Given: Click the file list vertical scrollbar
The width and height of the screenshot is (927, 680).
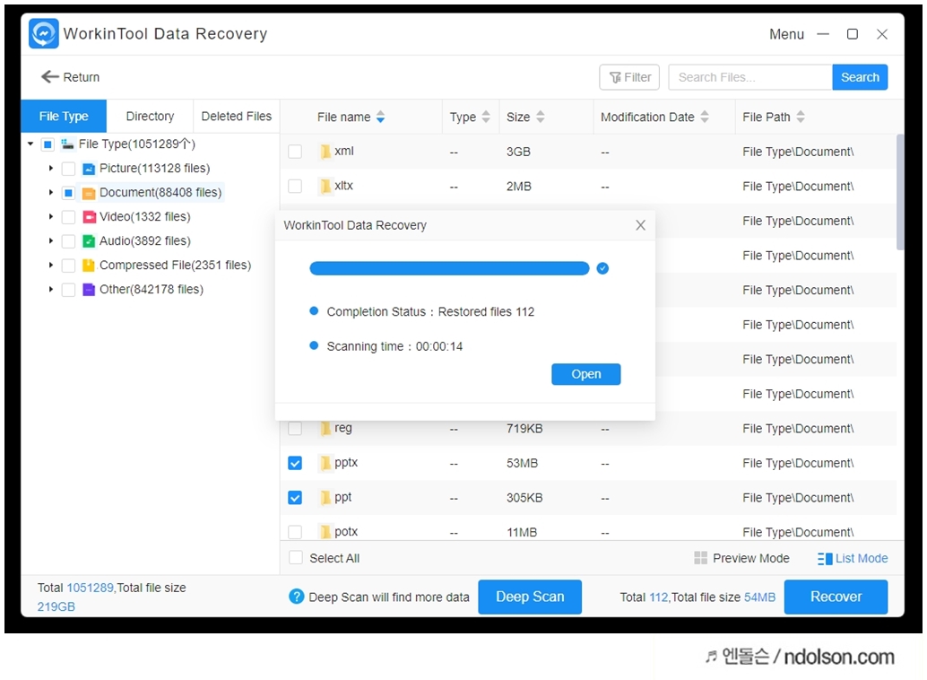Looking at the screenshot, I should 900,192.
